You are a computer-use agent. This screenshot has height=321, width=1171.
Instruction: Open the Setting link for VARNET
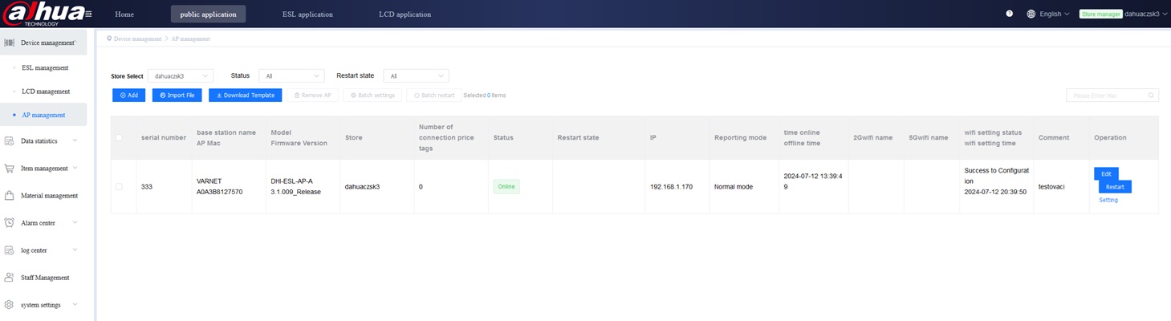coord(1108,200)
